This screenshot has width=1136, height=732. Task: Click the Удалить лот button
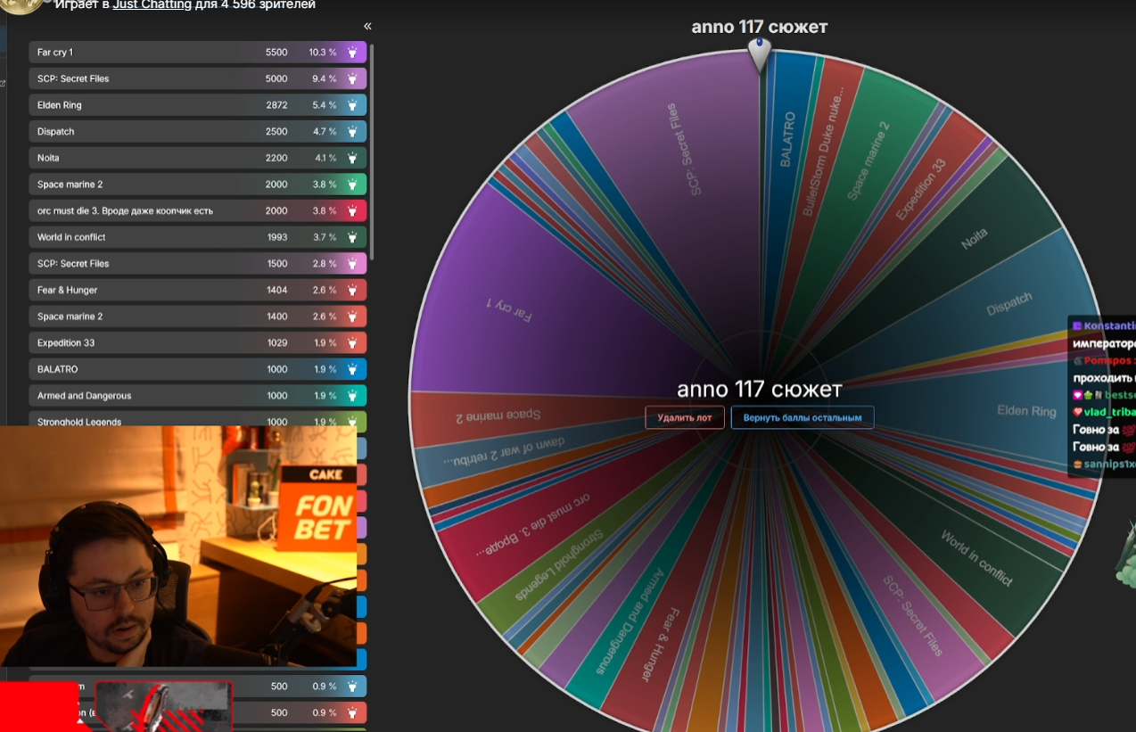(x=685, y=417)
